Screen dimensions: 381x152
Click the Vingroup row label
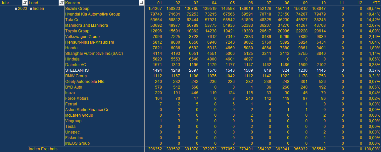point(73,121)
